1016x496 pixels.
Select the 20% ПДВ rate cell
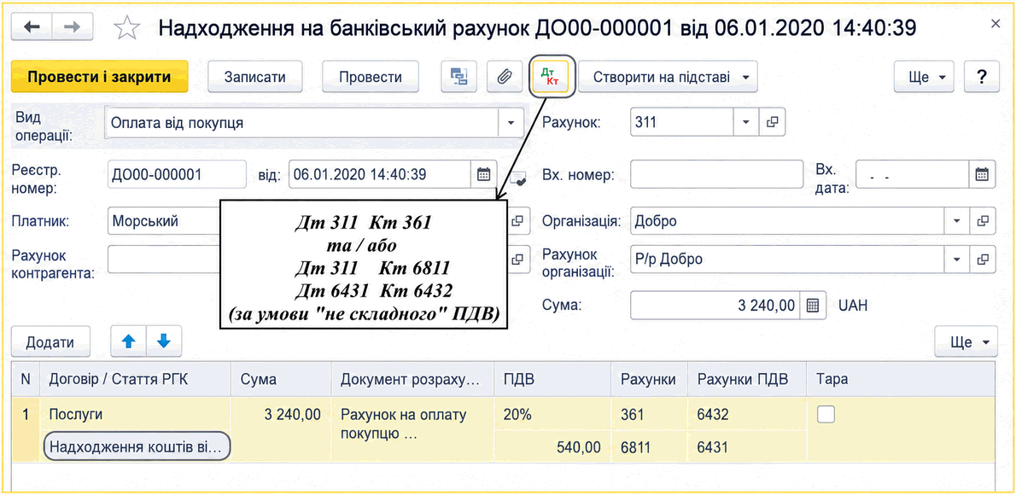click(552, 415)
